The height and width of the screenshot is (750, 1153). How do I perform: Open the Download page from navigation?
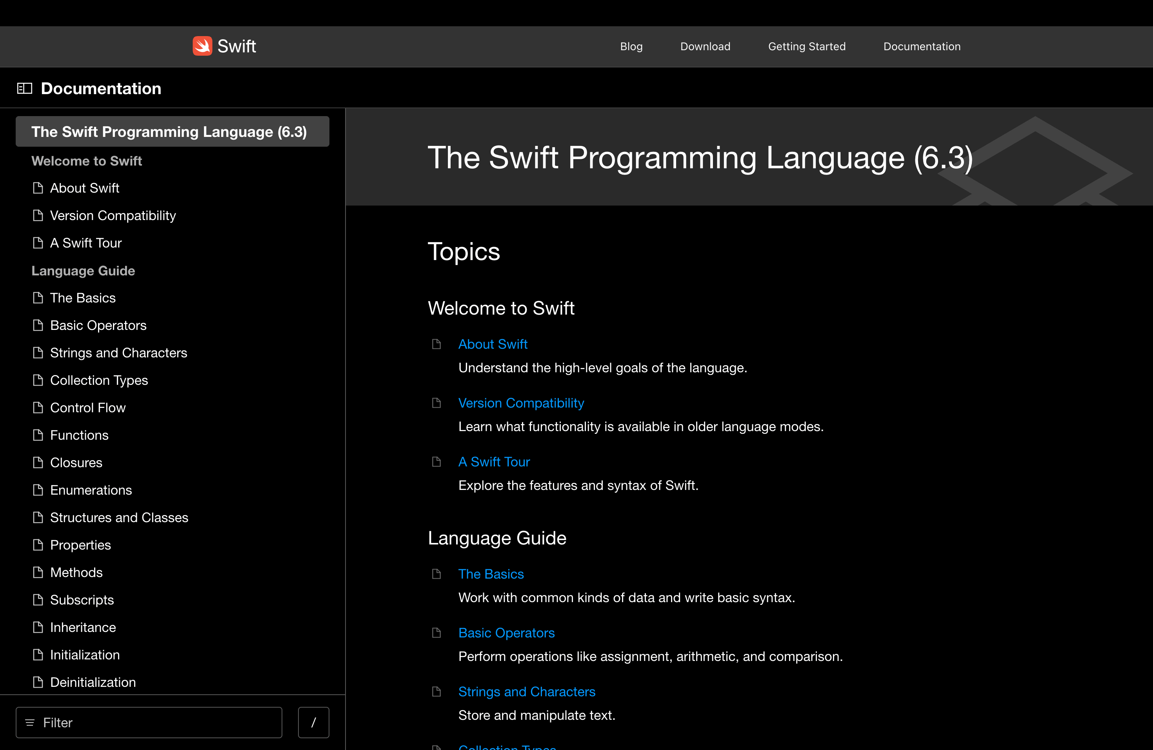click(x=705, y=47)
